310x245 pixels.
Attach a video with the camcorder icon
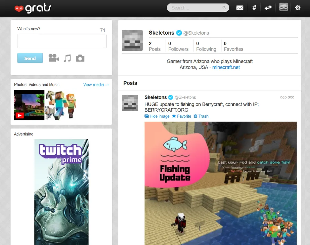[54, 58]
